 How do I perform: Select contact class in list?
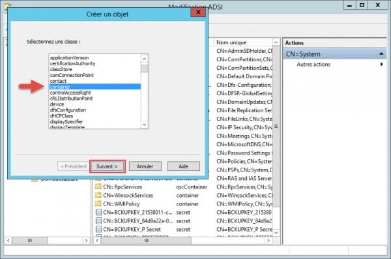[x=58, y=81]
